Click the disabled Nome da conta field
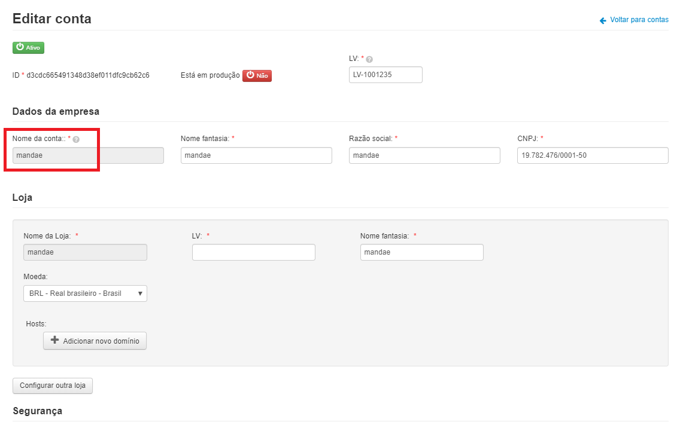Viewport: 674px width, 422px height. [87, 155]
